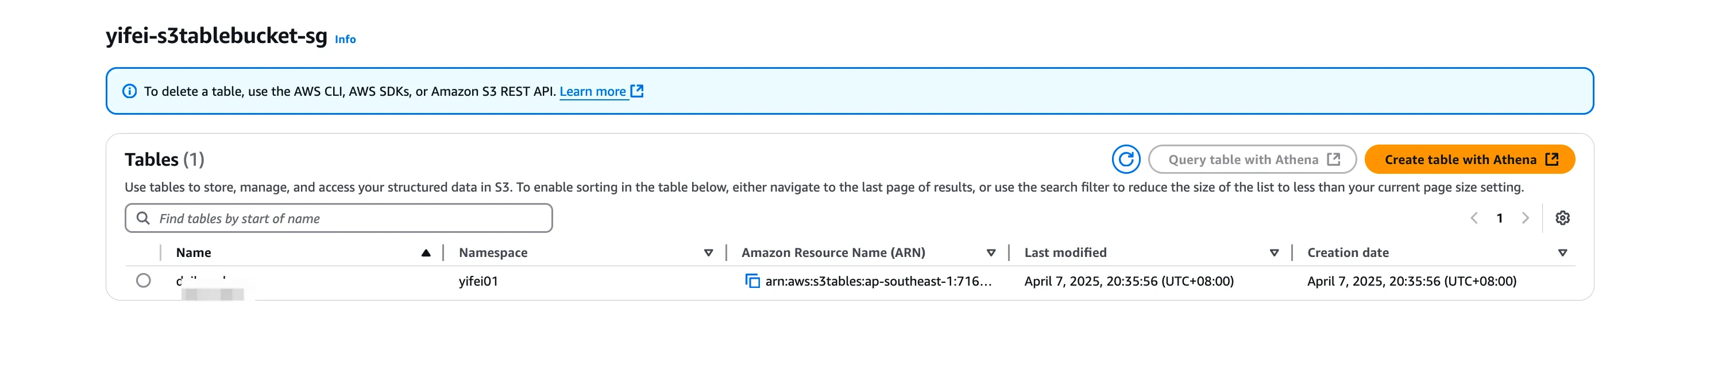Click the next page arrow in pagination
Screen dimensions: 1722x382
1526,218
